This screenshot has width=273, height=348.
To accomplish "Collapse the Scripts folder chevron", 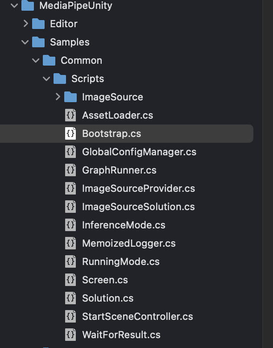I will pyautogui.click(x=46, y=79).
